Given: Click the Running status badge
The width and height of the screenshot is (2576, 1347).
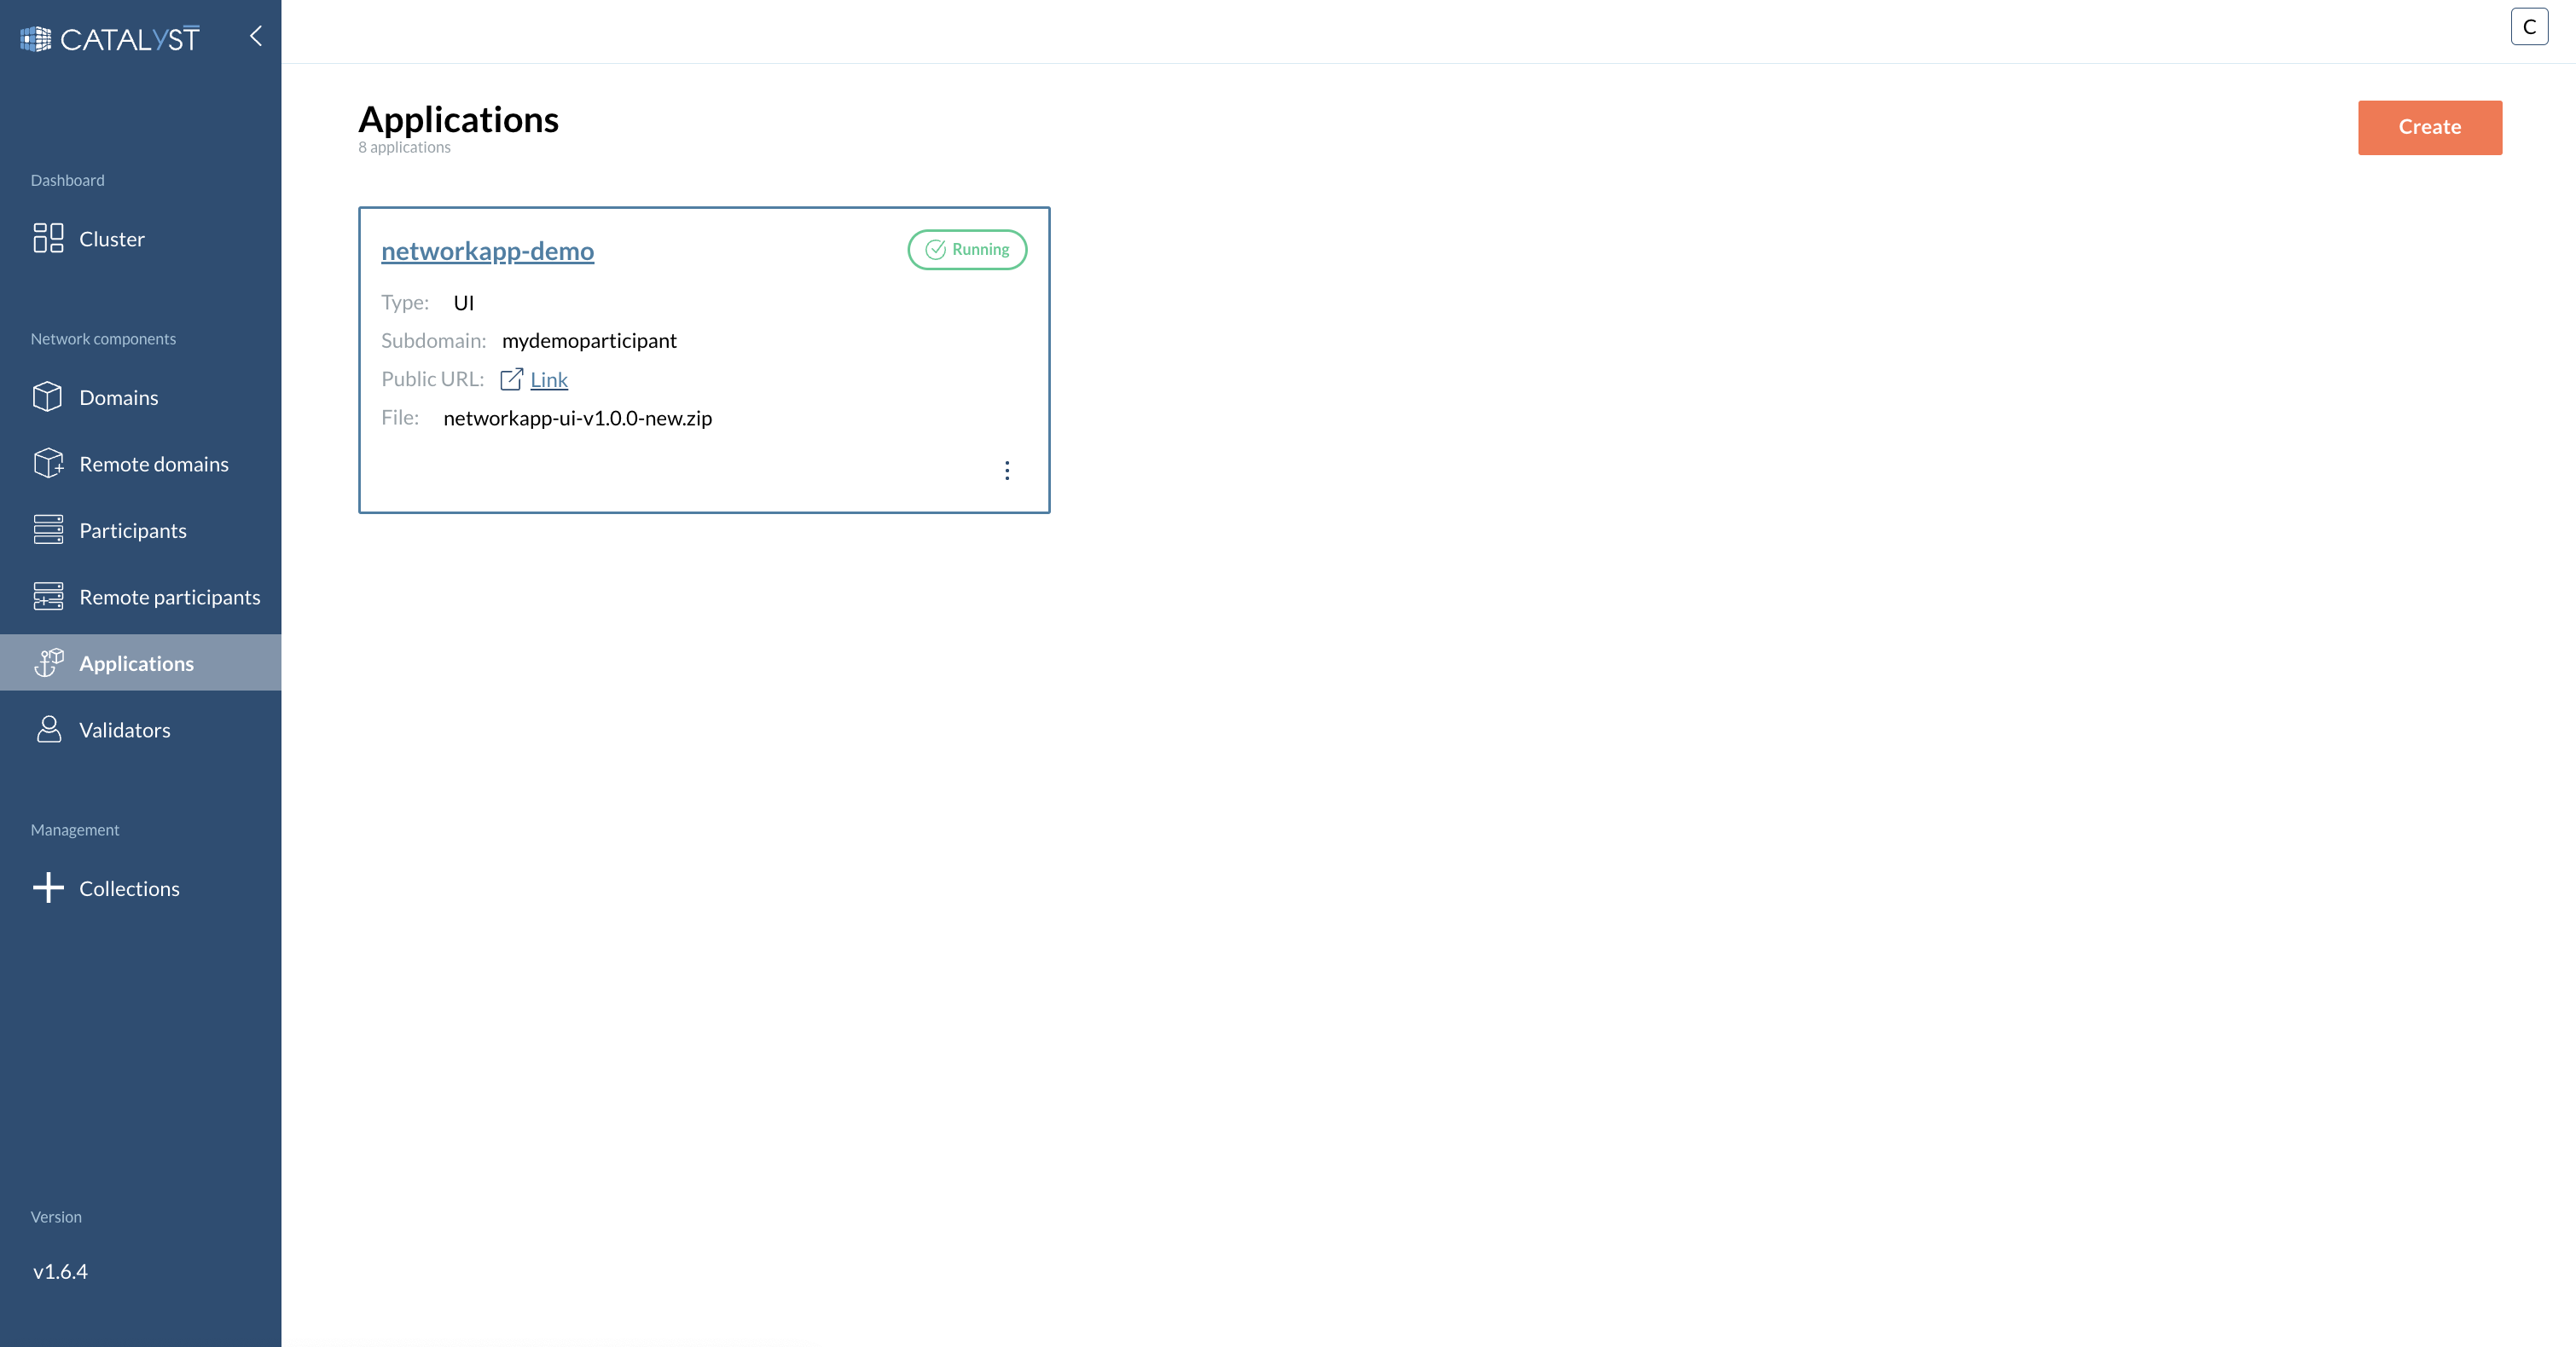Looking at the screenshot, I should coord(966,250).
